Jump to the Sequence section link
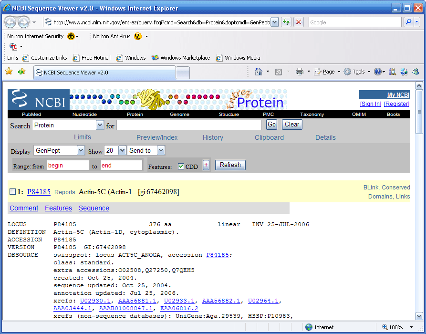 point(94,208)
